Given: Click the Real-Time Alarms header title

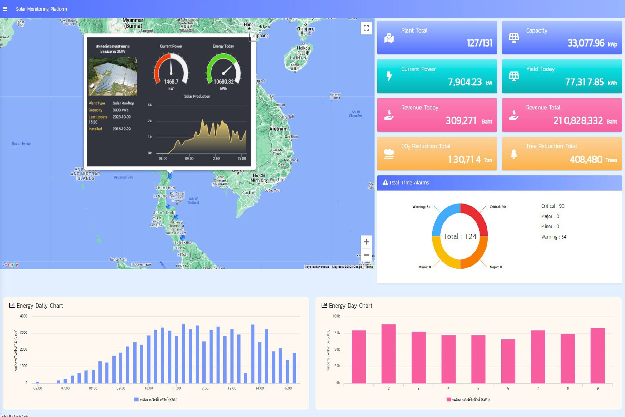Looking at the screenshot, I should pos(409,182).
